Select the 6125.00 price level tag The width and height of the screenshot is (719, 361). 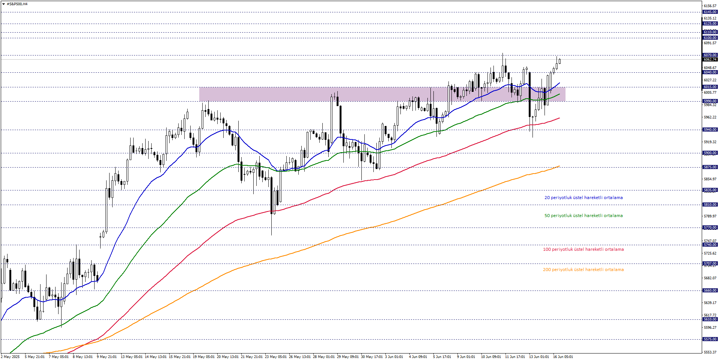pyautogui.click(x=710, y=24)
